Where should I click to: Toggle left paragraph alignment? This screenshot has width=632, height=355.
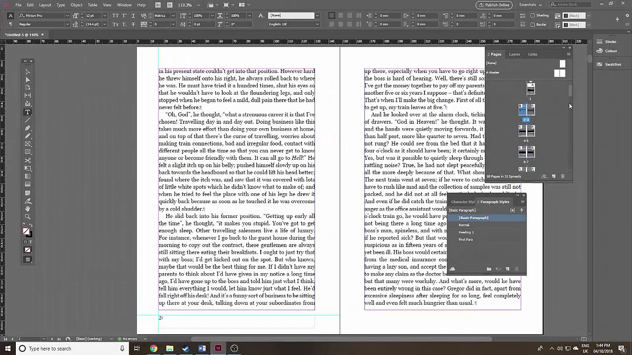332,15
